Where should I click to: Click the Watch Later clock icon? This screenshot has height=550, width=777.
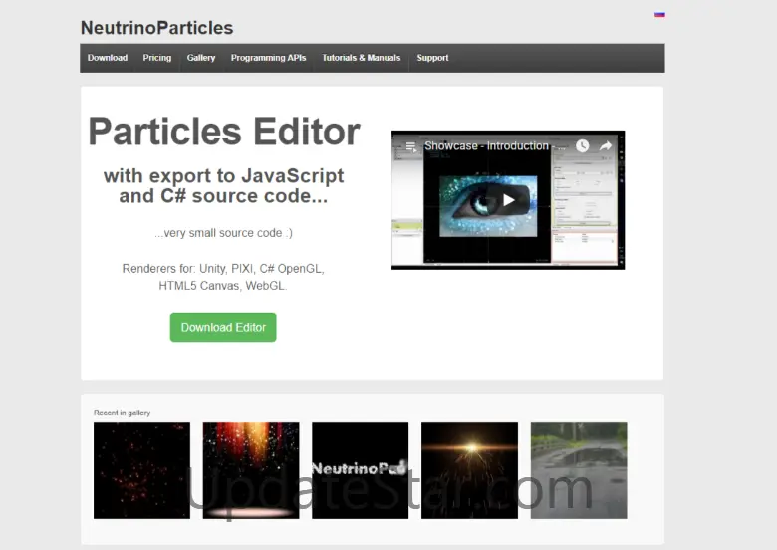click(x=582, y=146)
